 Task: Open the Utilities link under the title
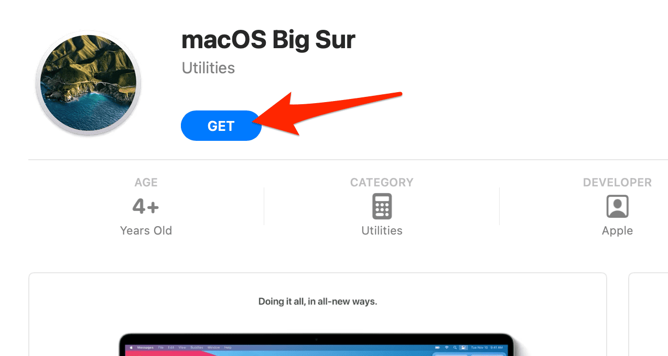click(208, 68)
